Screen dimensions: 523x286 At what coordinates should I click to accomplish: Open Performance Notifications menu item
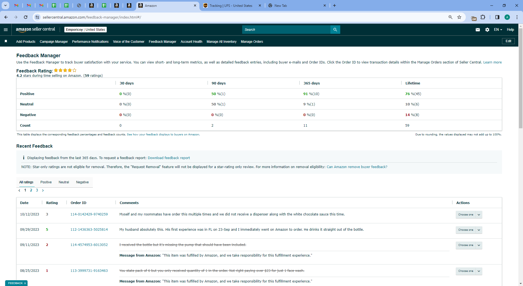click(90, 42)
